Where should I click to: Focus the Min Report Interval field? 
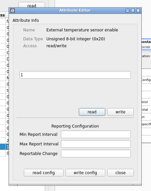point(96,134)
